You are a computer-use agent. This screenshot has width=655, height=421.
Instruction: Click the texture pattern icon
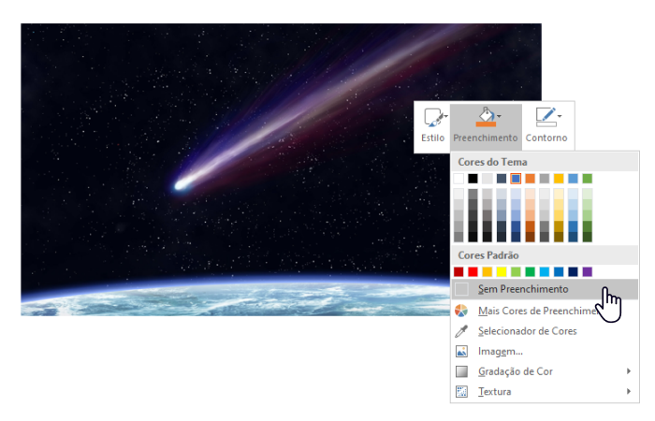tap(461, 392)
